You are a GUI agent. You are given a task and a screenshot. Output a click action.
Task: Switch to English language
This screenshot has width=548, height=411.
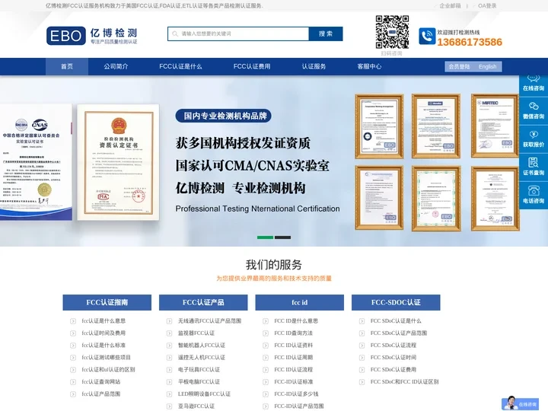(x=488, y=67)
